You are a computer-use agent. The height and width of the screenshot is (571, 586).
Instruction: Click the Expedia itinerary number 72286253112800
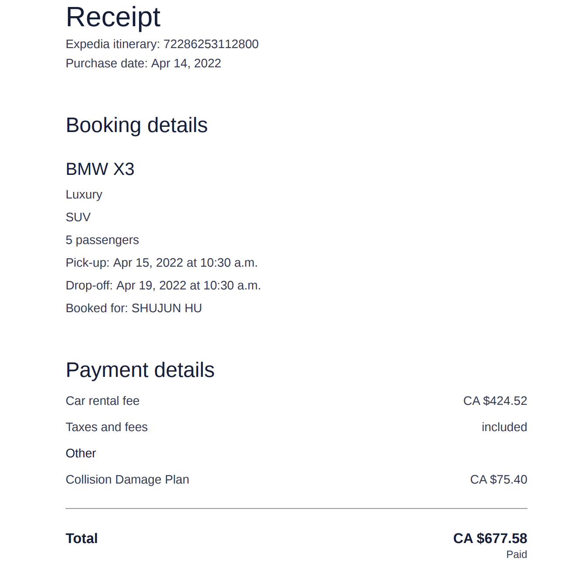(211, 44)
